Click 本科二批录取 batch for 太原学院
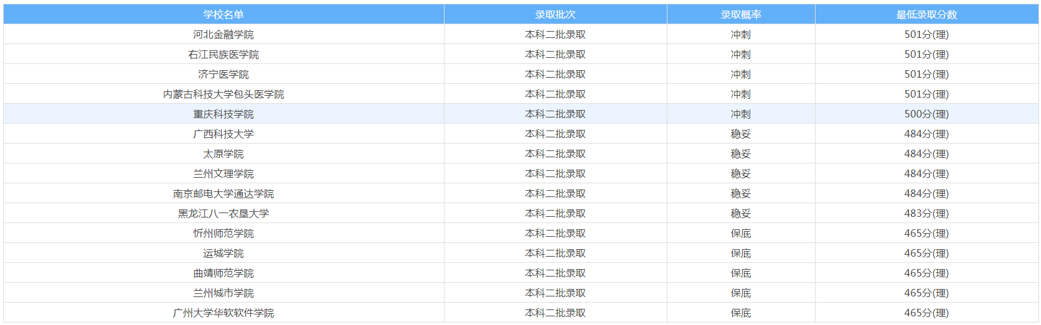The width and height of the screenshot is (1041, 325). click(555, 153)
